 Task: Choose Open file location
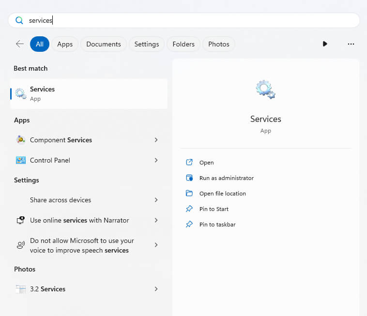click(x=222, y=194)
